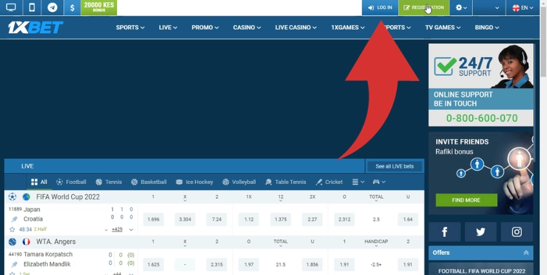The image size is (547, 275).
Task: Click the LOG IN button
Action: click(x=380, y=8)
